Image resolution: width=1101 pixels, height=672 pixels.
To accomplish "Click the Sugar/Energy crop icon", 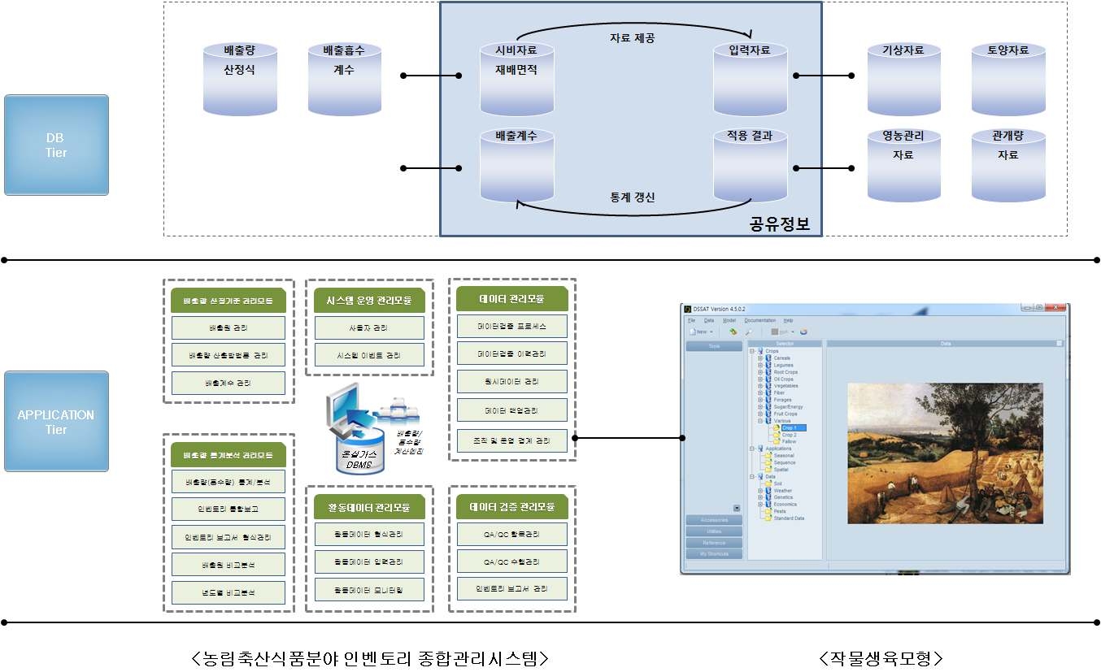I will point(768,407).
